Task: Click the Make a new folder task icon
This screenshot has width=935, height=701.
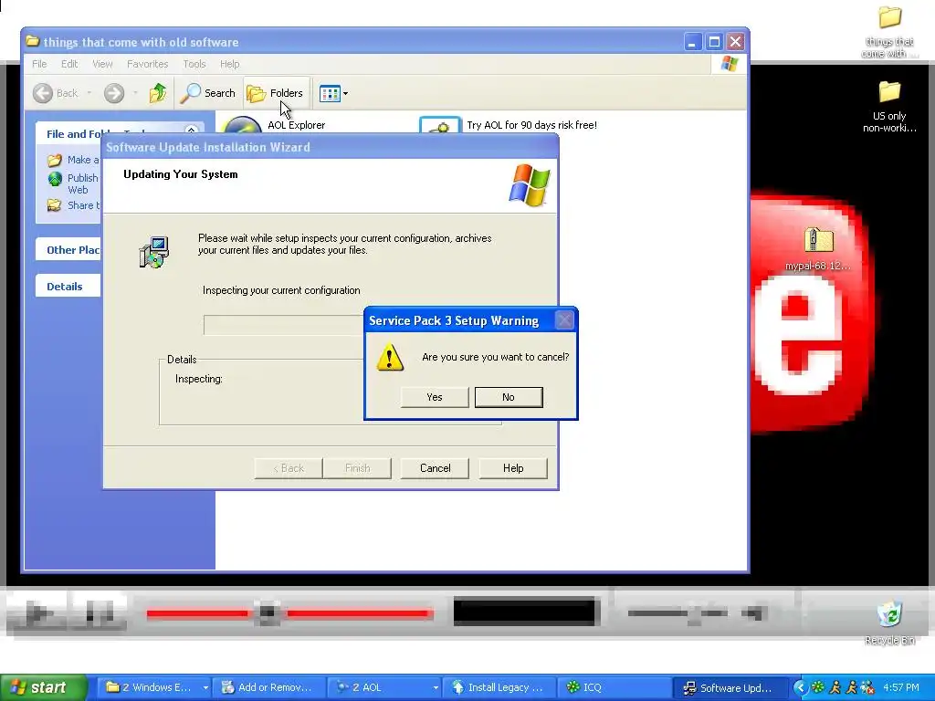Action: tap(54, 160)
